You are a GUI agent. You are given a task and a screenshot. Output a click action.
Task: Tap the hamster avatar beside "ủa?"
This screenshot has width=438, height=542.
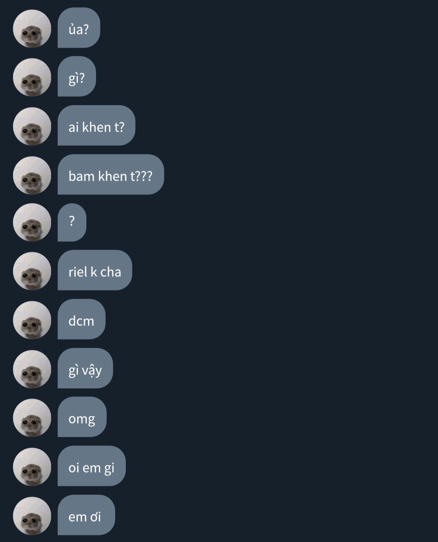point(32,29)
